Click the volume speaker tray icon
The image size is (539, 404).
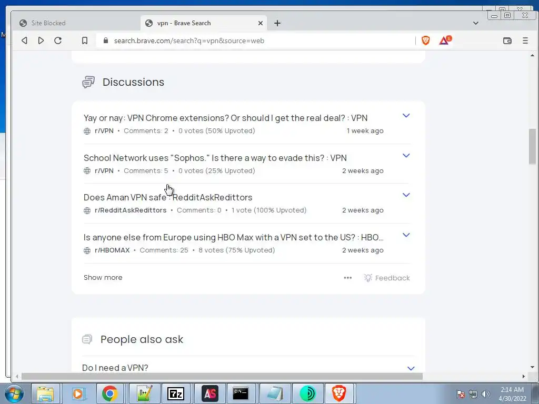pos(486,394)
